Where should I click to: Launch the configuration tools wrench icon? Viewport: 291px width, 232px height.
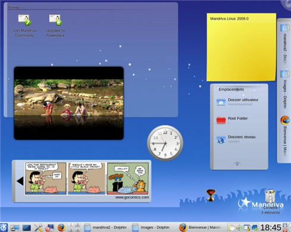pos(38,227)
